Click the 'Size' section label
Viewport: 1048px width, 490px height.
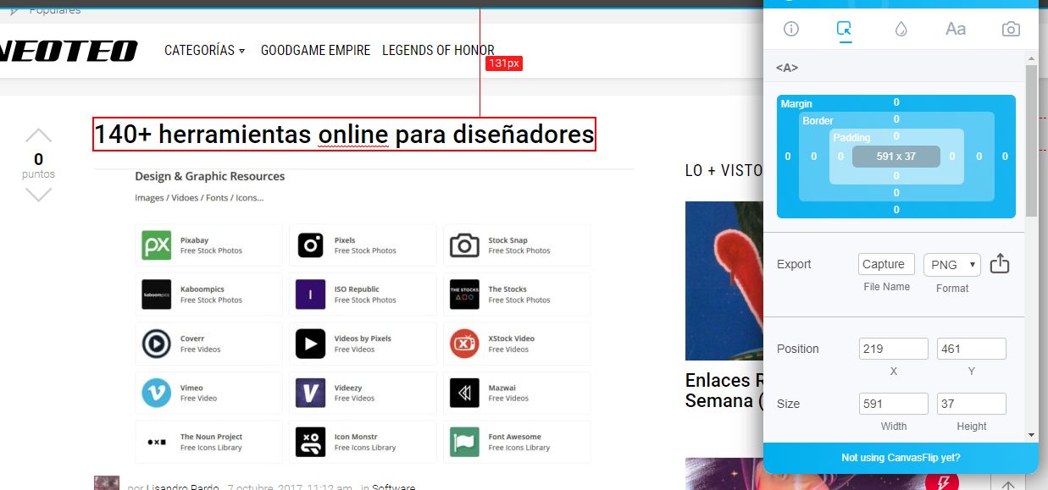[788, 404]
